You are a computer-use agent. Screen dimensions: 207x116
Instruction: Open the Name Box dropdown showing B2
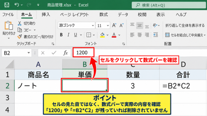28,53
